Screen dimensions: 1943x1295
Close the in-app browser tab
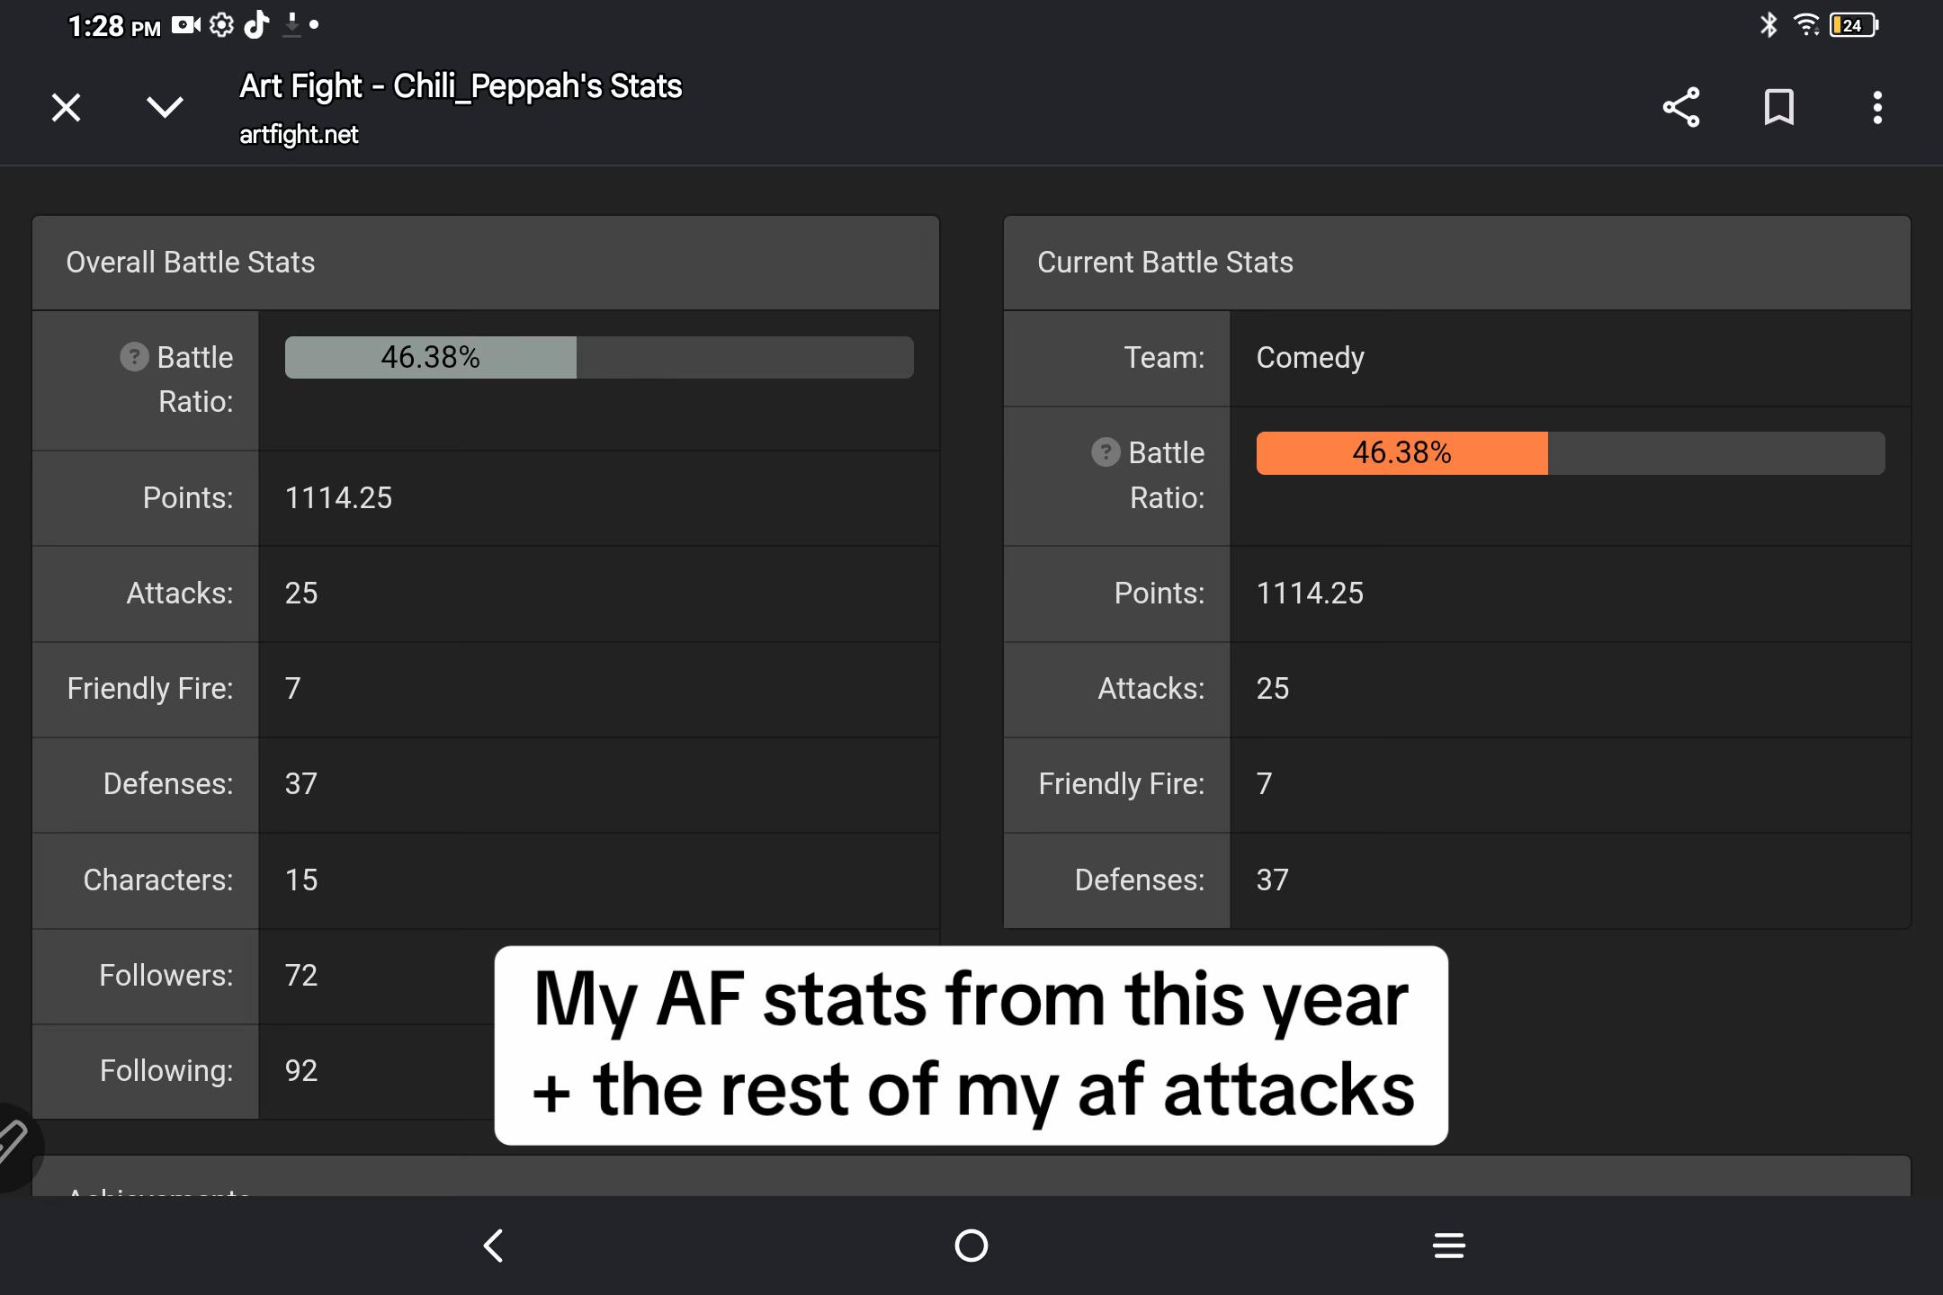click(66, 108)
